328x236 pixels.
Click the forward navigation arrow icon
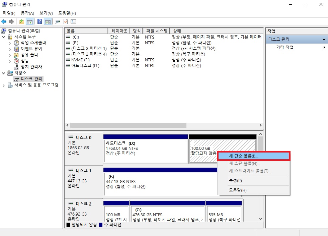[11, 21]
